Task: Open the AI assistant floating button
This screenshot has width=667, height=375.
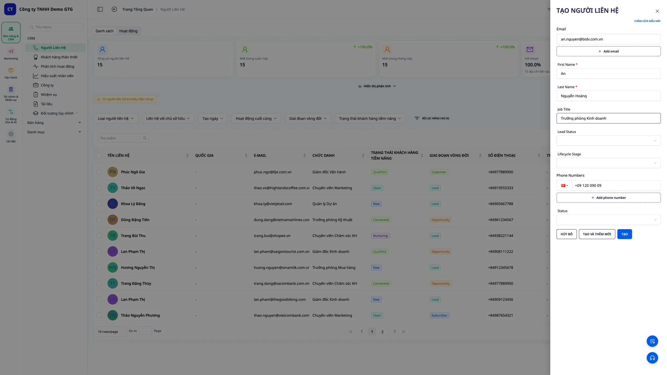Action: click(652, 341)
